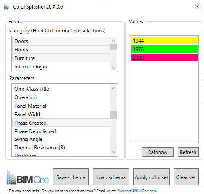
Task: Select Internal Origin category
Action: click(61, 67)
